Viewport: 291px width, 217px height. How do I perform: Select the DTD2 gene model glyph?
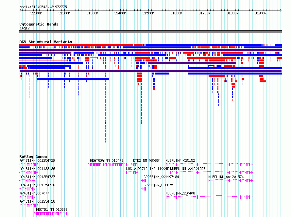coord(134,164)
